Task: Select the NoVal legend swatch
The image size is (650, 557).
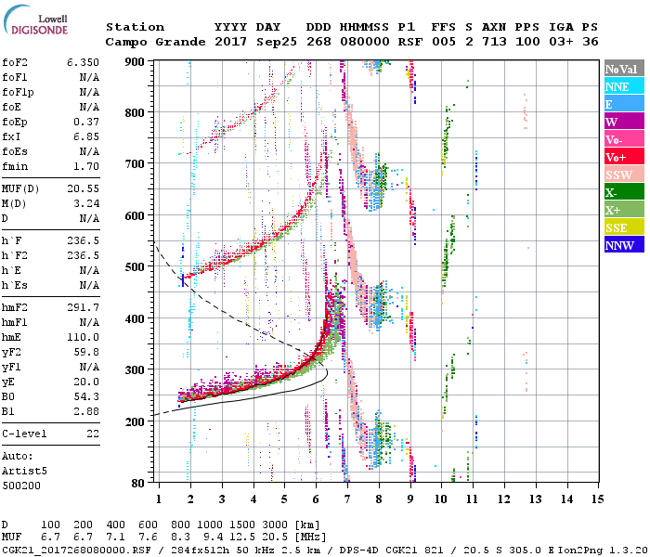Action: tap(623, 69)
